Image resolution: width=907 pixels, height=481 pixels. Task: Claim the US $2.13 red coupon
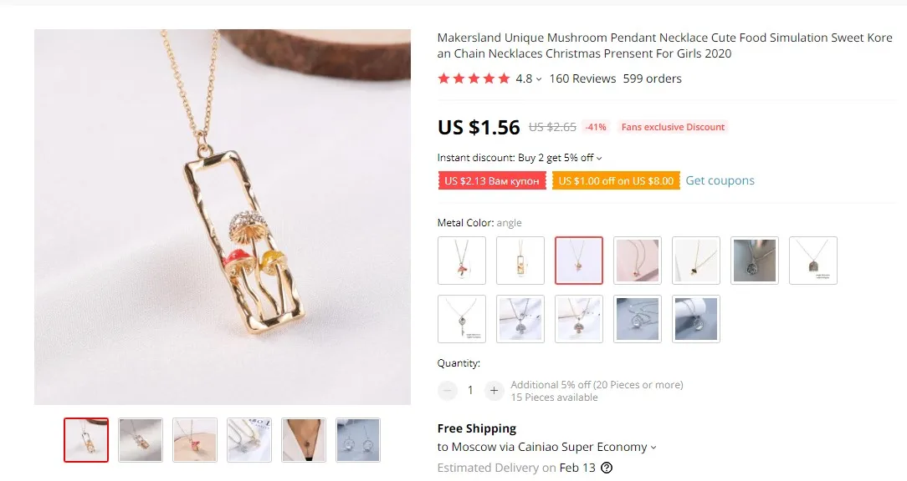pos(492,180)
